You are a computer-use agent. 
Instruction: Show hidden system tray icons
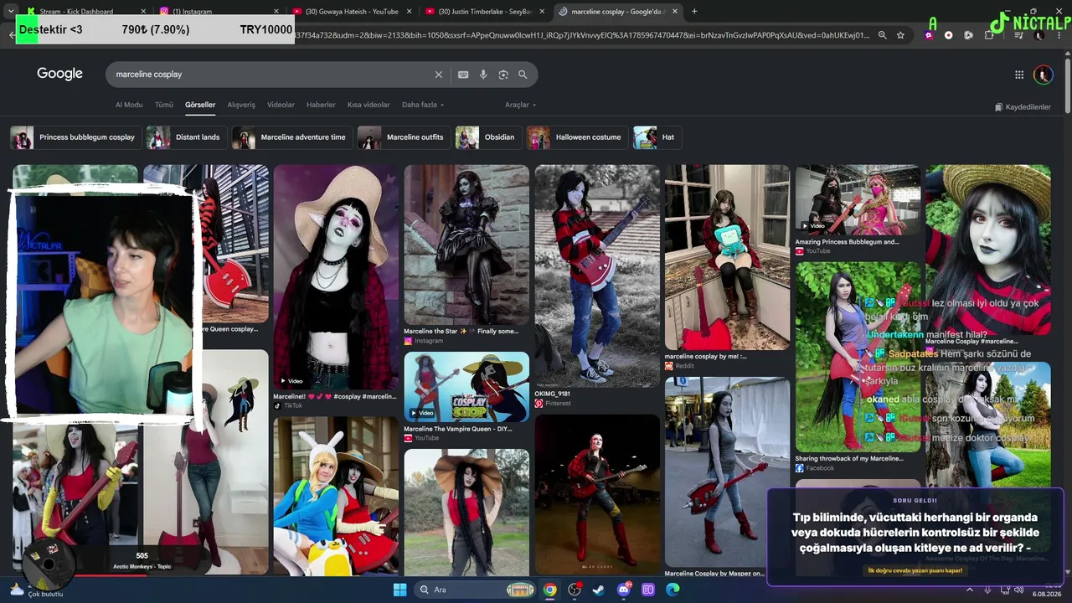970,590
